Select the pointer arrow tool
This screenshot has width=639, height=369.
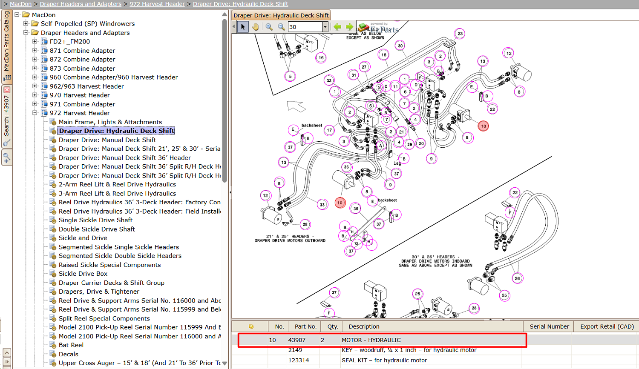[243, 27]
